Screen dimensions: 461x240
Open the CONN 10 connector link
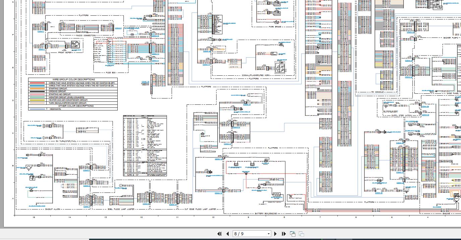tap(145, 82)
